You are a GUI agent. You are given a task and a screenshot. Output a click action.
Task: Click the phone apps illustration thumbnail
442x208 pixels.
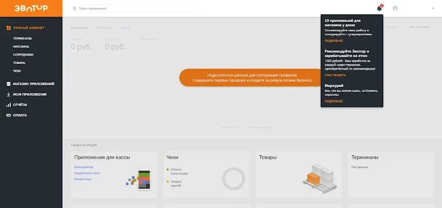(x=139, y=179)
